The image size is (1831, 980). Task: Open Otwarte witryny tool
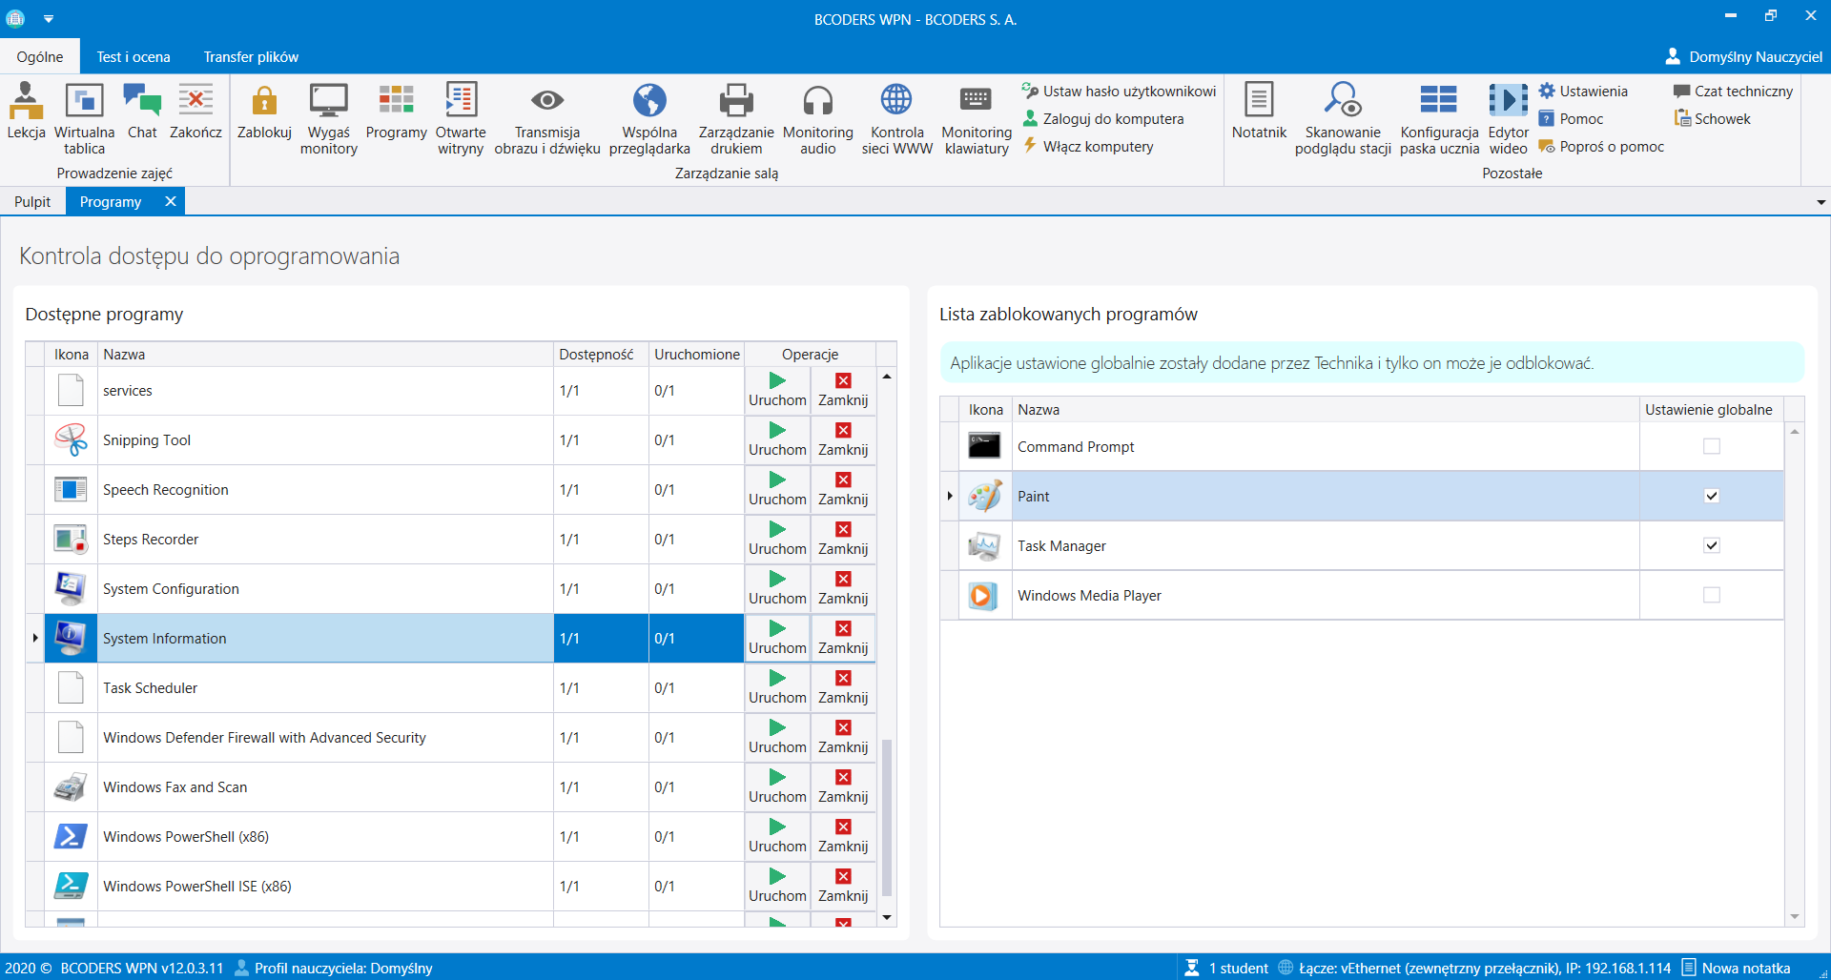(x=461, y=119)
